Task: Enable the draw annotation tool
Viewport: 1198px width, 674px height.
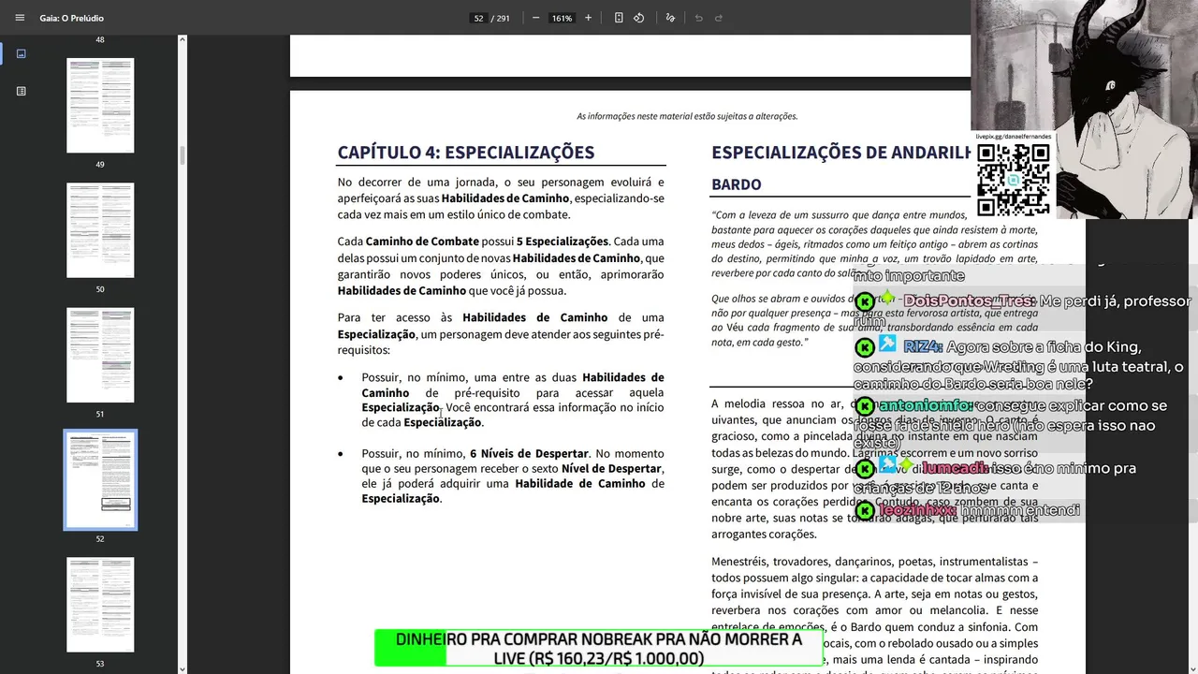Action: (670, 18)
